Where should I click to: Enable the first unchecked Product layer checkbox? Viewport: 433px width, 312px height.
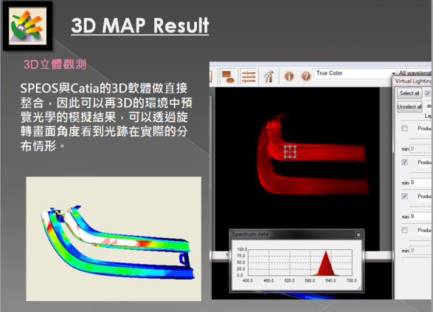[405, 128]
